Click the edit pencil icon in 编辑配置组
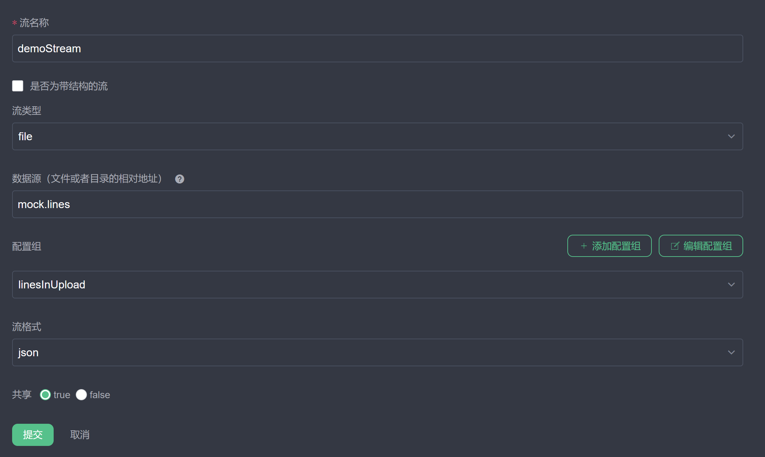This screenshot has height=457, width=765. click(x=675, y=246)
